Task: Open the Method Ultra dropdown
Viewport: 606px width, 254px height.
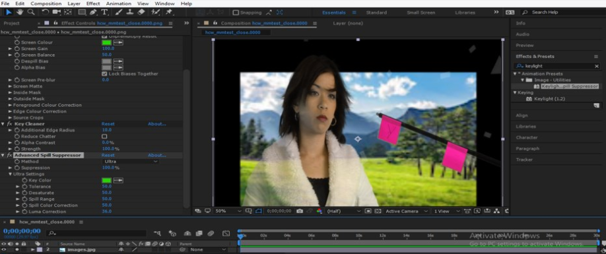Action: point(131,162)
